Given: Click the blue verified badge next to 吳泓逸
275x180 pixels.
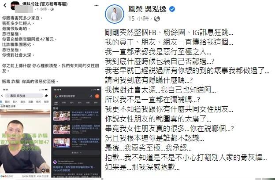Looking at the screenshot, I should [172, 9].
